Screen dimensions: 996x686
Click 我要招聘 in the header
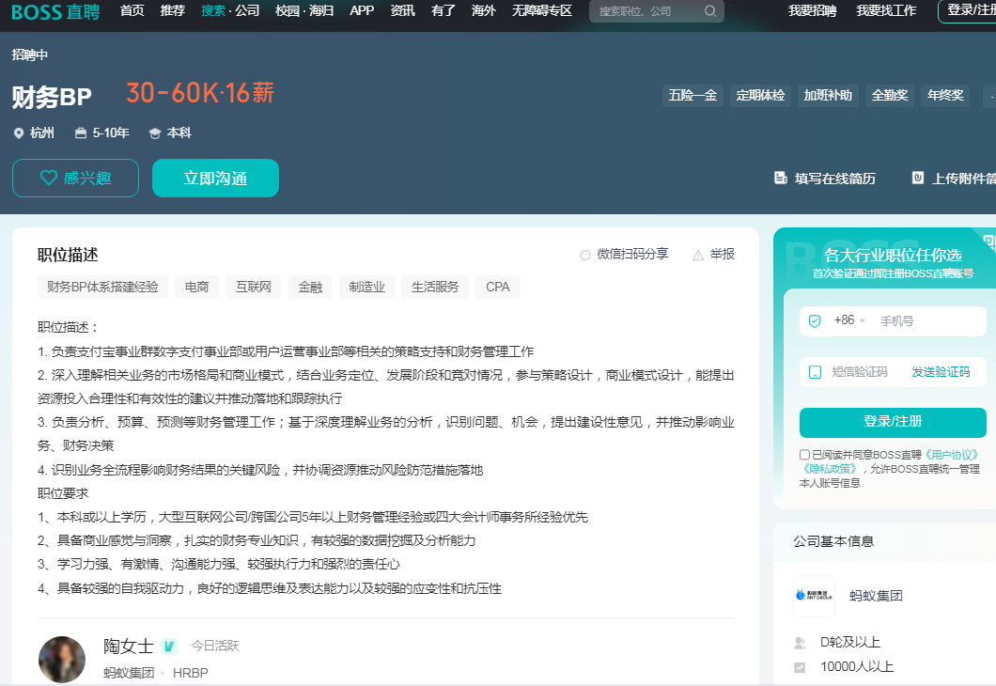(813, 10)
